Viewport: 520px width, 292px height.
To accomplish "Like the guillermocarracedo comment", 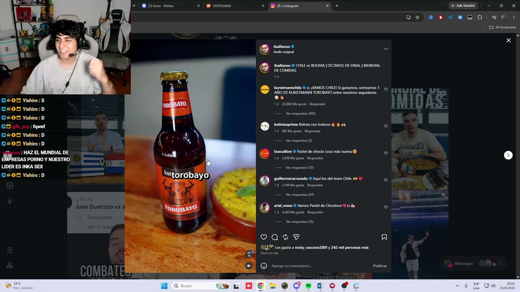I will (386, 180).
